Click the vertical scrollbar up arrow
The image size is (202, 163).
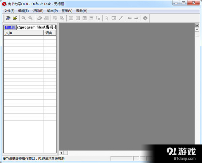(197, 30)
